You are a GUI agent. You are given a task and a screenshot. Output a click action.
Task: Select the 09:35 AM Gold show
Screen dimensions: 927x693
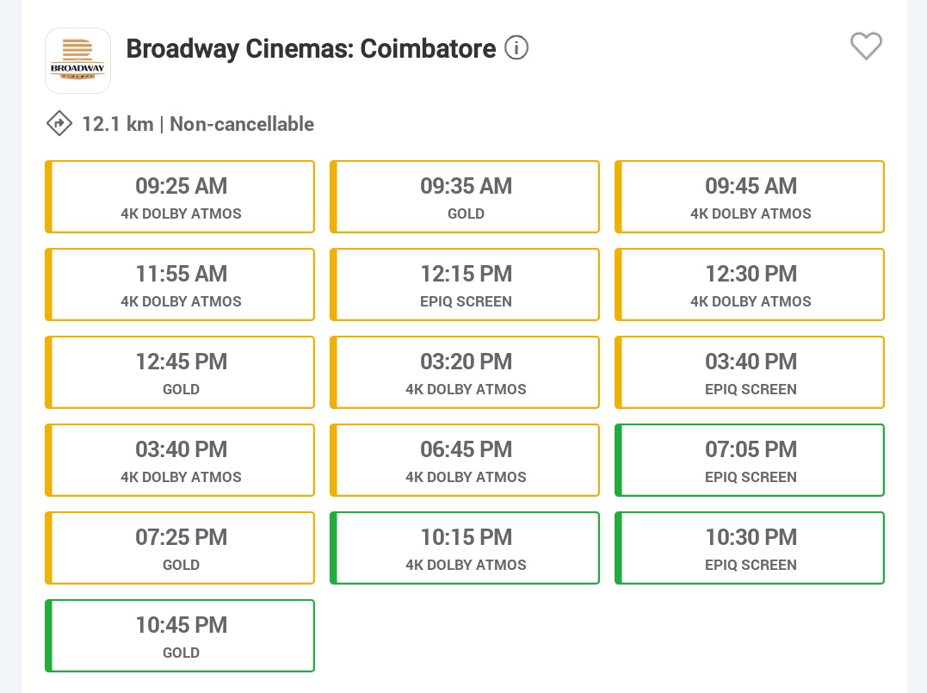[x=465, y=197]
